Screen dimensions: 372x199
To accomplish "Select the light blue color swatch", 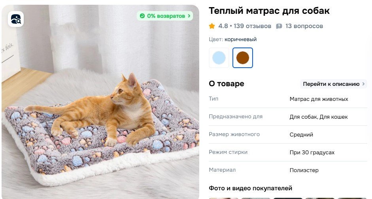I will pos(219,58).
